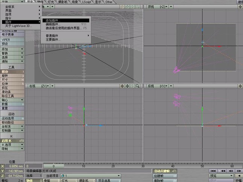243x182 pixels.
Task: Click the zoom magnifier icon in right view
Action: click(x=137, y=86)
